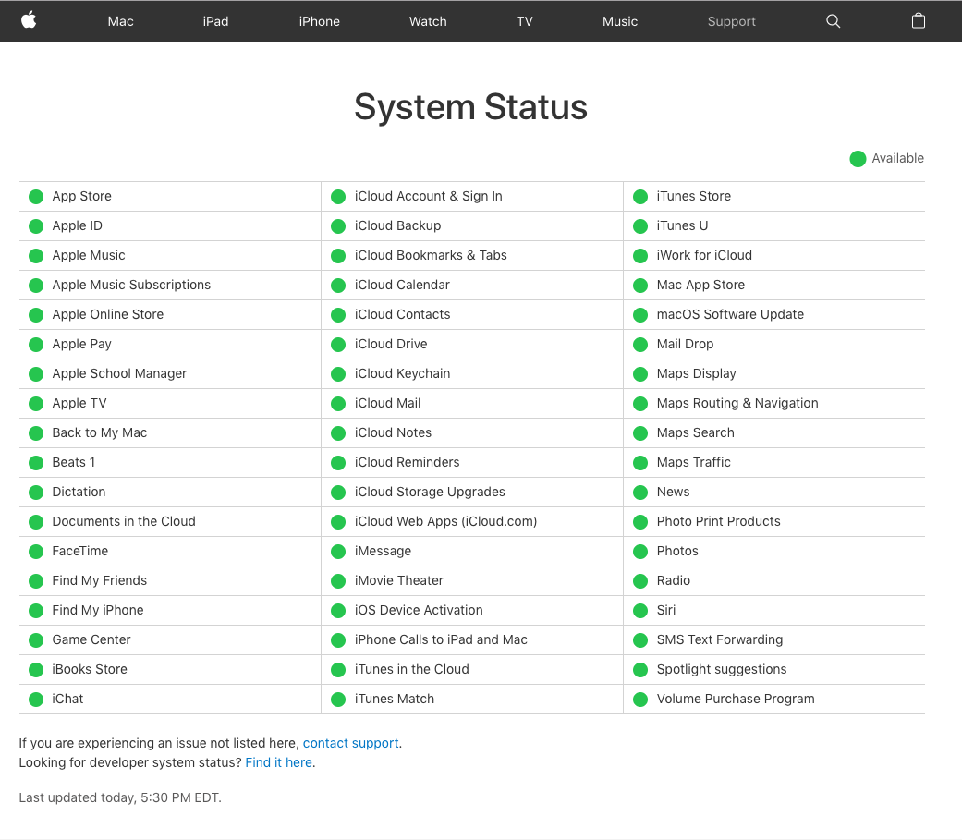Screen dimensions: 962x840
Task: Click the green dot for iMessage
Action: (x=338, y=552)
